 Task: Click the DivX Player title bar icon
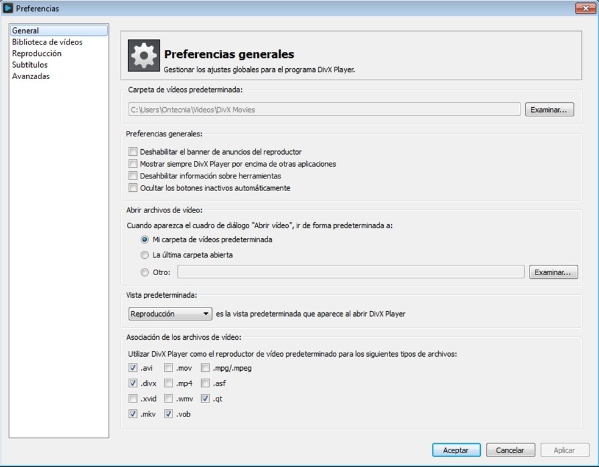coord(8,8)
